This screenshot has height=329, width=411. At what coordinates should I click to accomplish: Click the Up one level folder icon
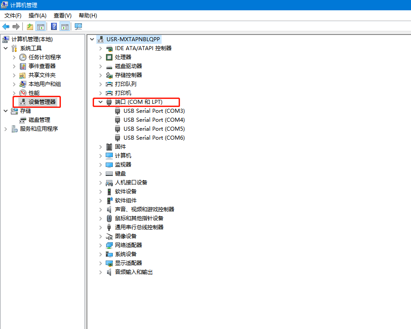[x=30, y=26]
